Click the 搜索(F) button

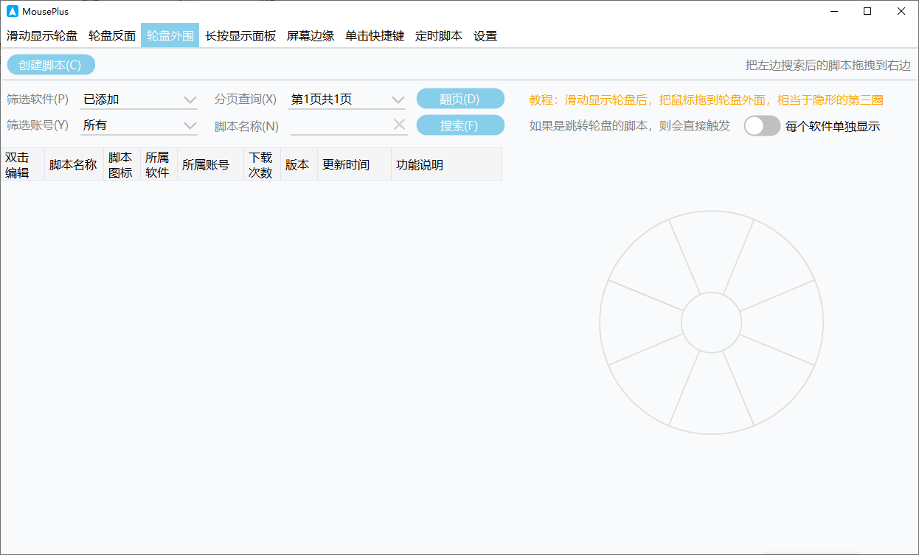click(x=460, y=125)
